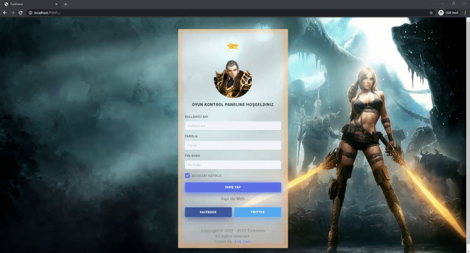Click the 'Bilgileri Hatırla' label text
Viewport: 470px width, 253px height.
click(206, 176)
